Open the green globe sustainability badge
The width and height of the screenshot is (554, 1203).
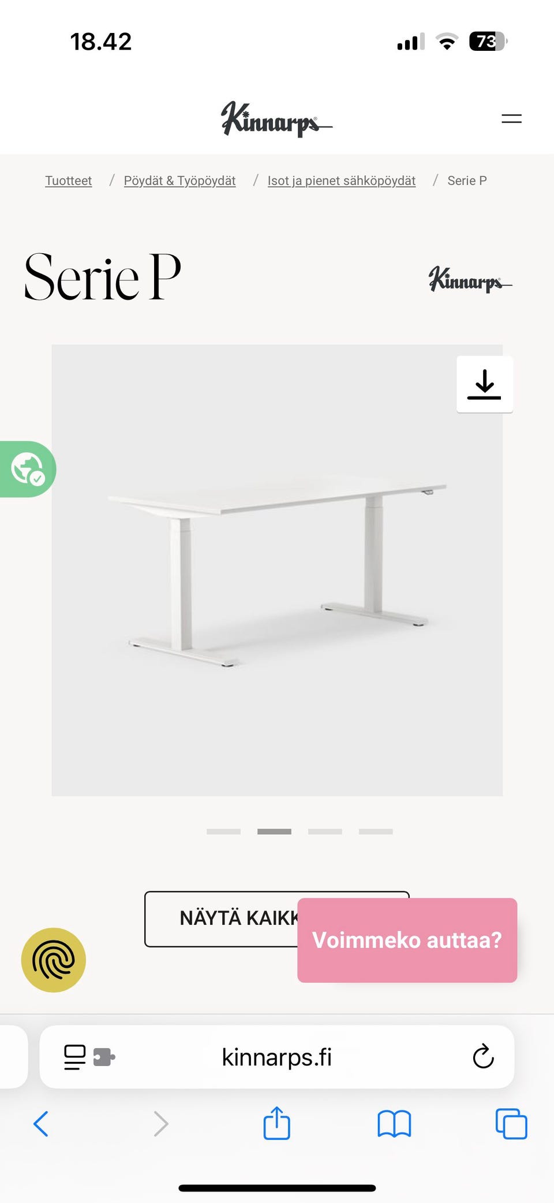point(27,469)
